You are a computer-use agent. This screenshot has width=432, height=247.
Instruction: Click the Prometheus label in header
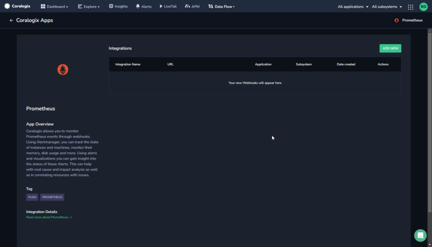(412, 20)
